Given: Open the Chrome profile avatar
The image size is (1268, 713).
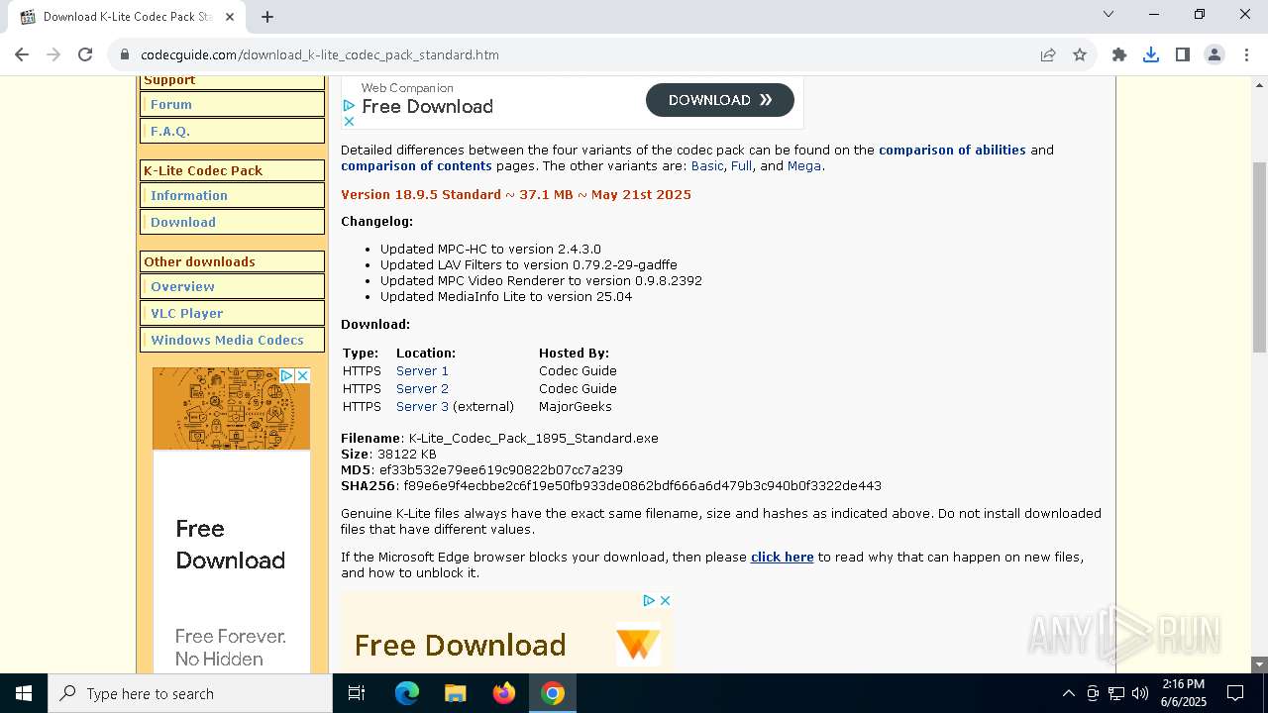Looking at the screenshot, I should 1215,54.
